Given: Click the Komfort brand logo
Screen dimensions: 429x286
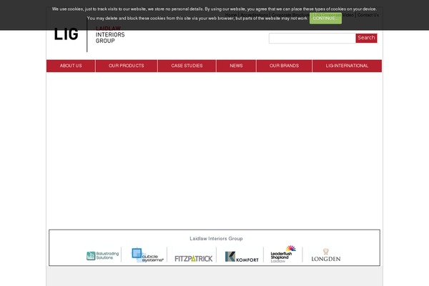Looking at the screenshot, I should pos(242,257).
